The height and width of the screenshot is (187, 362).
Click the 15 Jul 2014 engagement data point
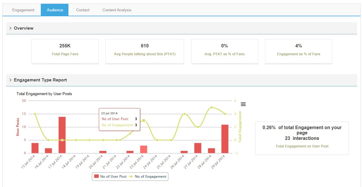click(35, 114)
